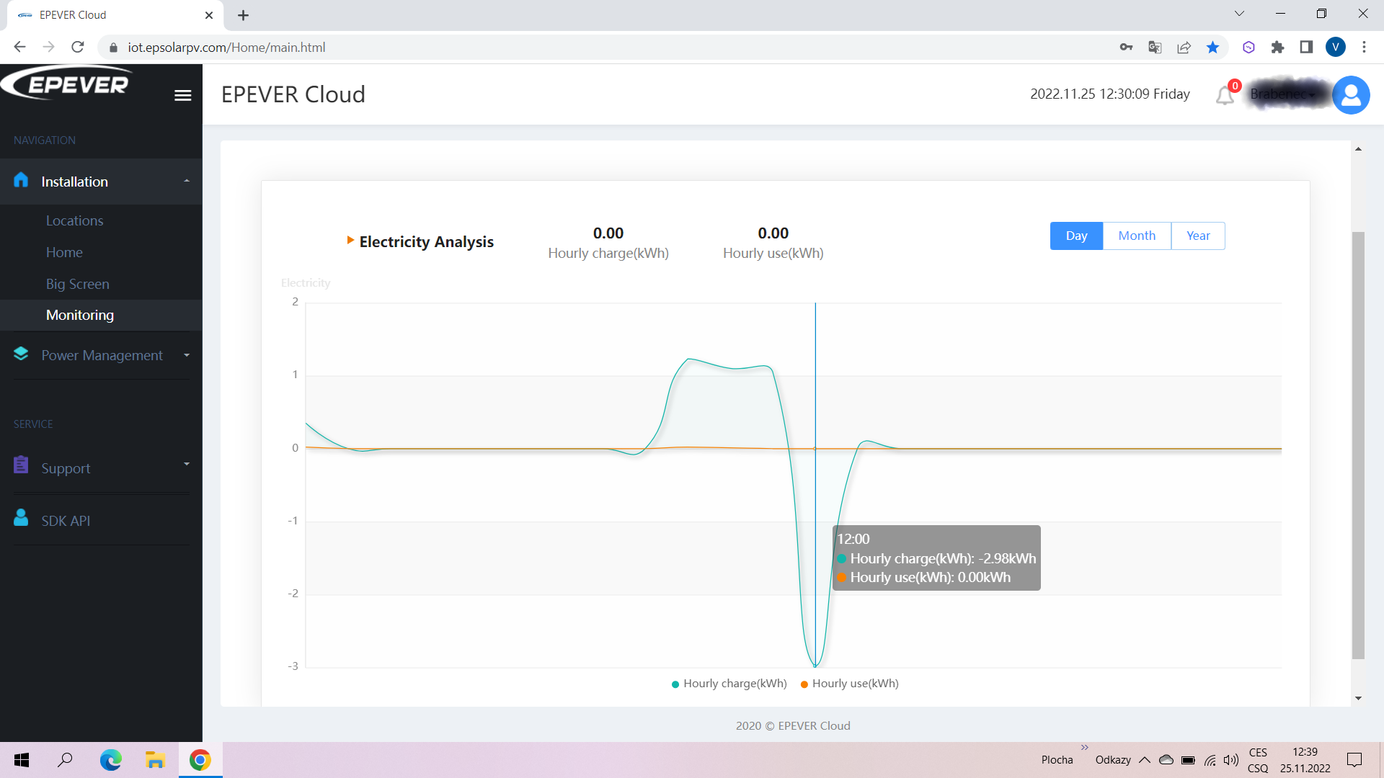Click the page vertical scrollbar
Screen dimensions: 1384x778
tap(1358, 445)
